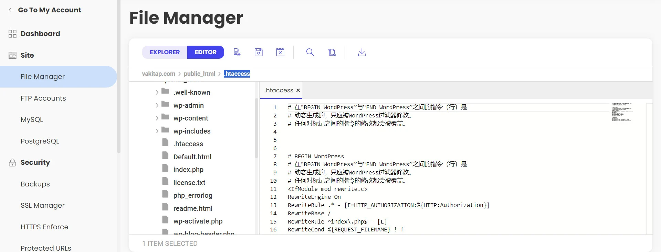Click code line 14 'RewriteBase /'
Screen dimensions: 661x252
(x=309, y=213)
